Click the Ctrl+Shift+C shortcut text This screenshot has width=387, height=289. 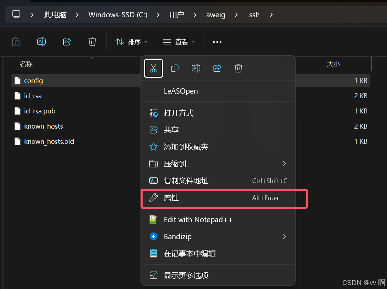pos(270,181)
